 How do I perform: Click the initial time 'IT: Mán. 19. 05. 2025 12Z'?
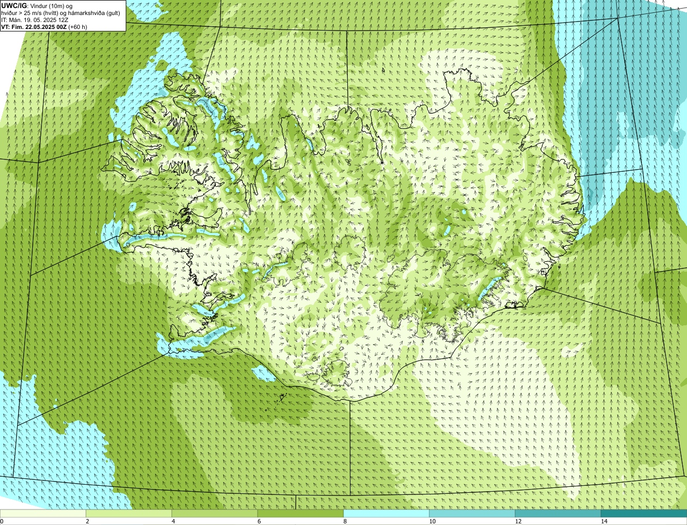tap(35, 20)
